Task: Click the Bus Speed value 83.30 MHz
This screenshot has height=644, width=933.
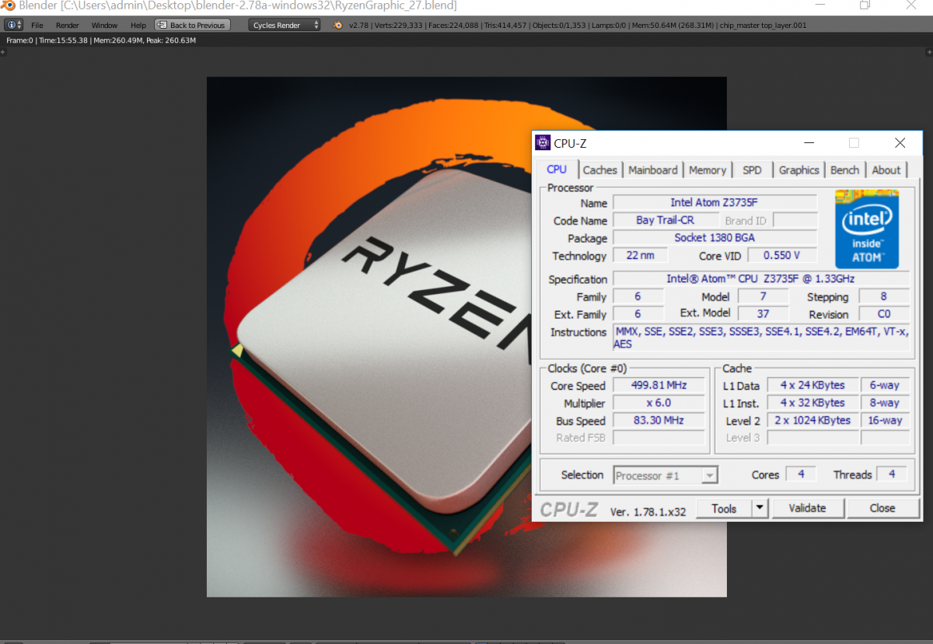Action: 659,420
